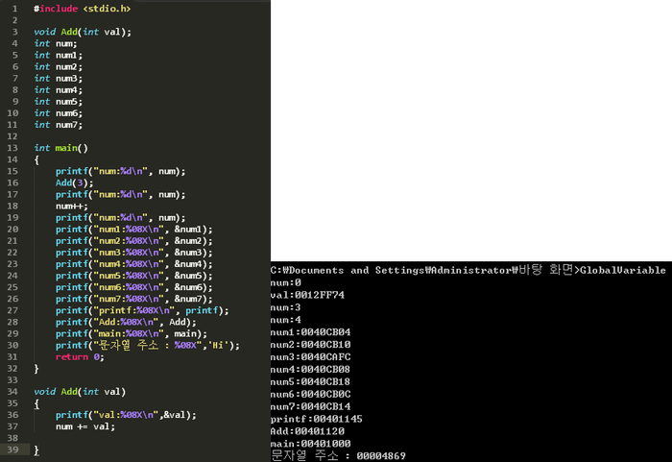
Task: Click the printf line printing the main address
Action: 132,333
